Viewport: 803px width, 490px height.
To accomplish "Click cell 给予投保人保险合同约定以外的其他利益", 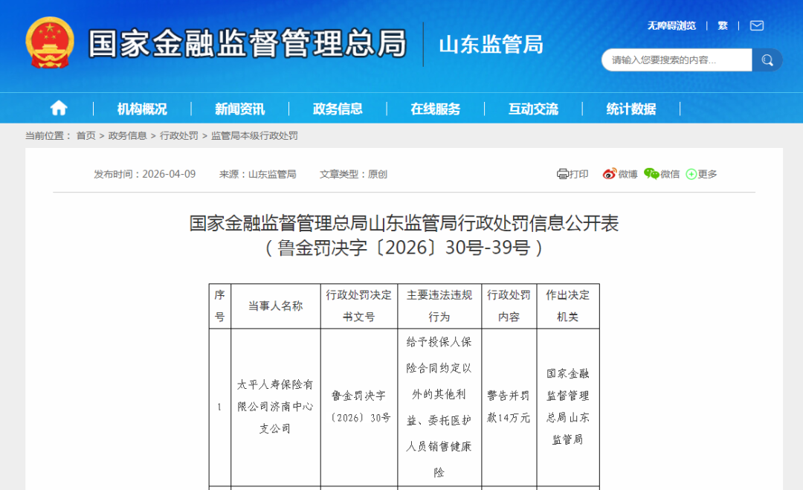I will pos(439,407).
